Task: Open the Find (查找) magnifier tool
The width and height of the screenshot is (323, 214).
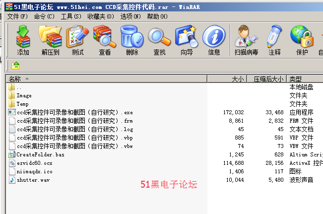Action: (x=159, y=37)
